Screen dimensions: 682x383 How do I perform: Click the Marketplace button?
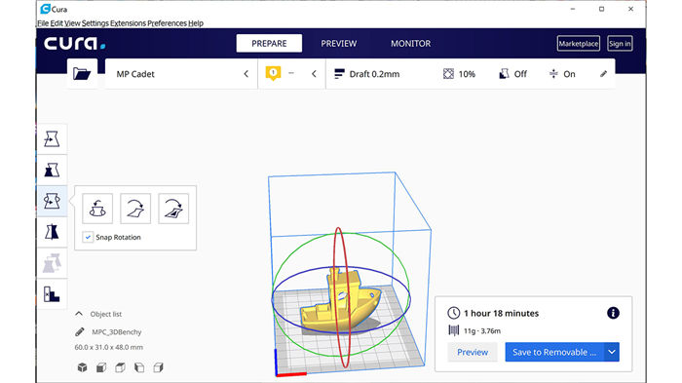[579, 44]
